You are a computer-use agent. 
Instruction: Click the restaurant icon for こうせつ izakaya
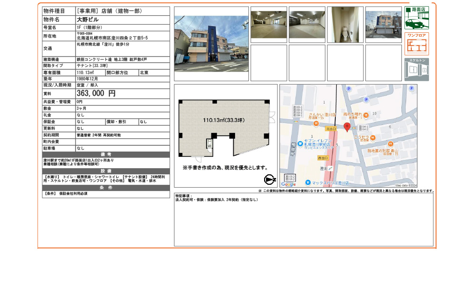(x=373, y=138)
